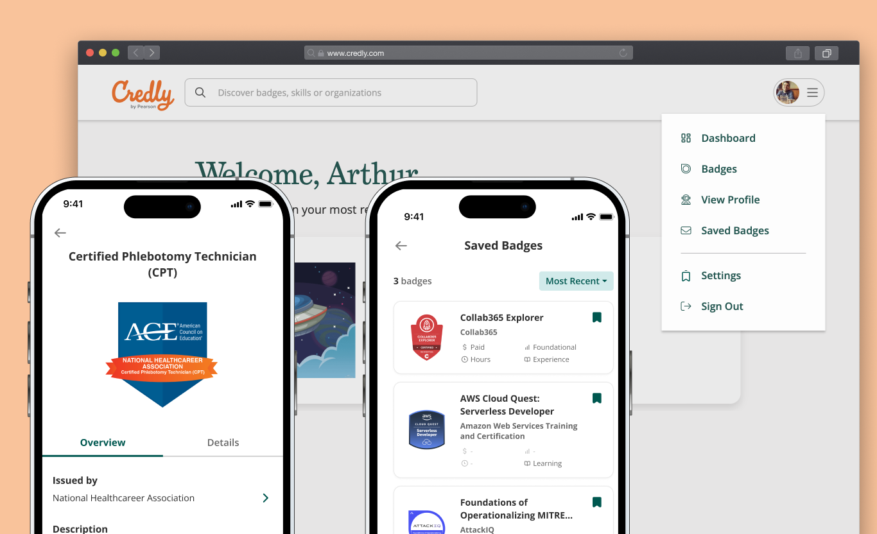Click the Credly by Pearson logo
This screenshot has width=877, height=534.
pos(143,95)
